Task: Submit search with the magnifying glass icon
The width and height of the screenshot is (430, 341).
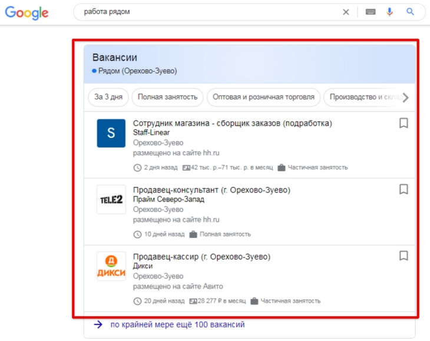Action: pos(410,12)
